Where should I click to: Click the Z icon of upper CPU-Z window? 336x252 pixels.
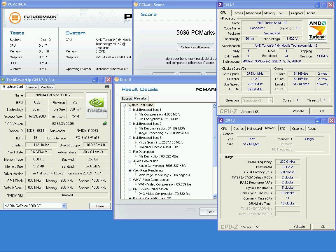click(x=220, y=5)
